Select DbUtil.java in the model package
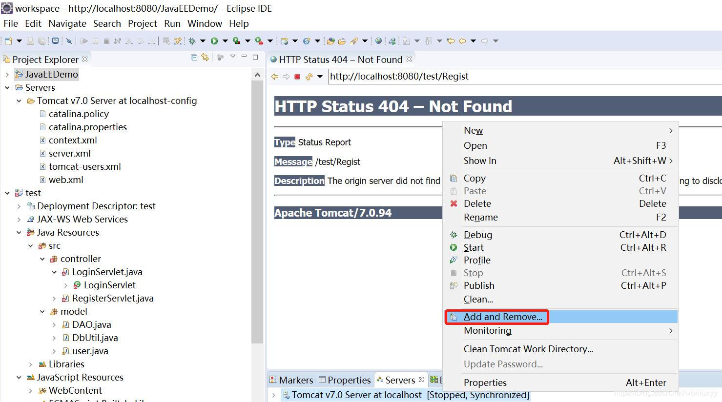This screenshot has width=722, height=402. pyautogui.click(x=95, y=338)
